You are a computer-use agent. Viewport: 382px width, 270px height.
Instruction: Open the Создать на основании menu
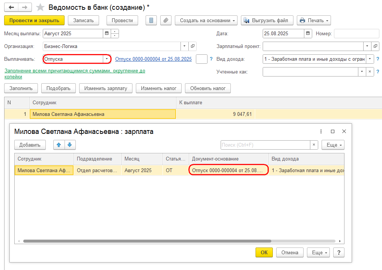coord(206,21)
